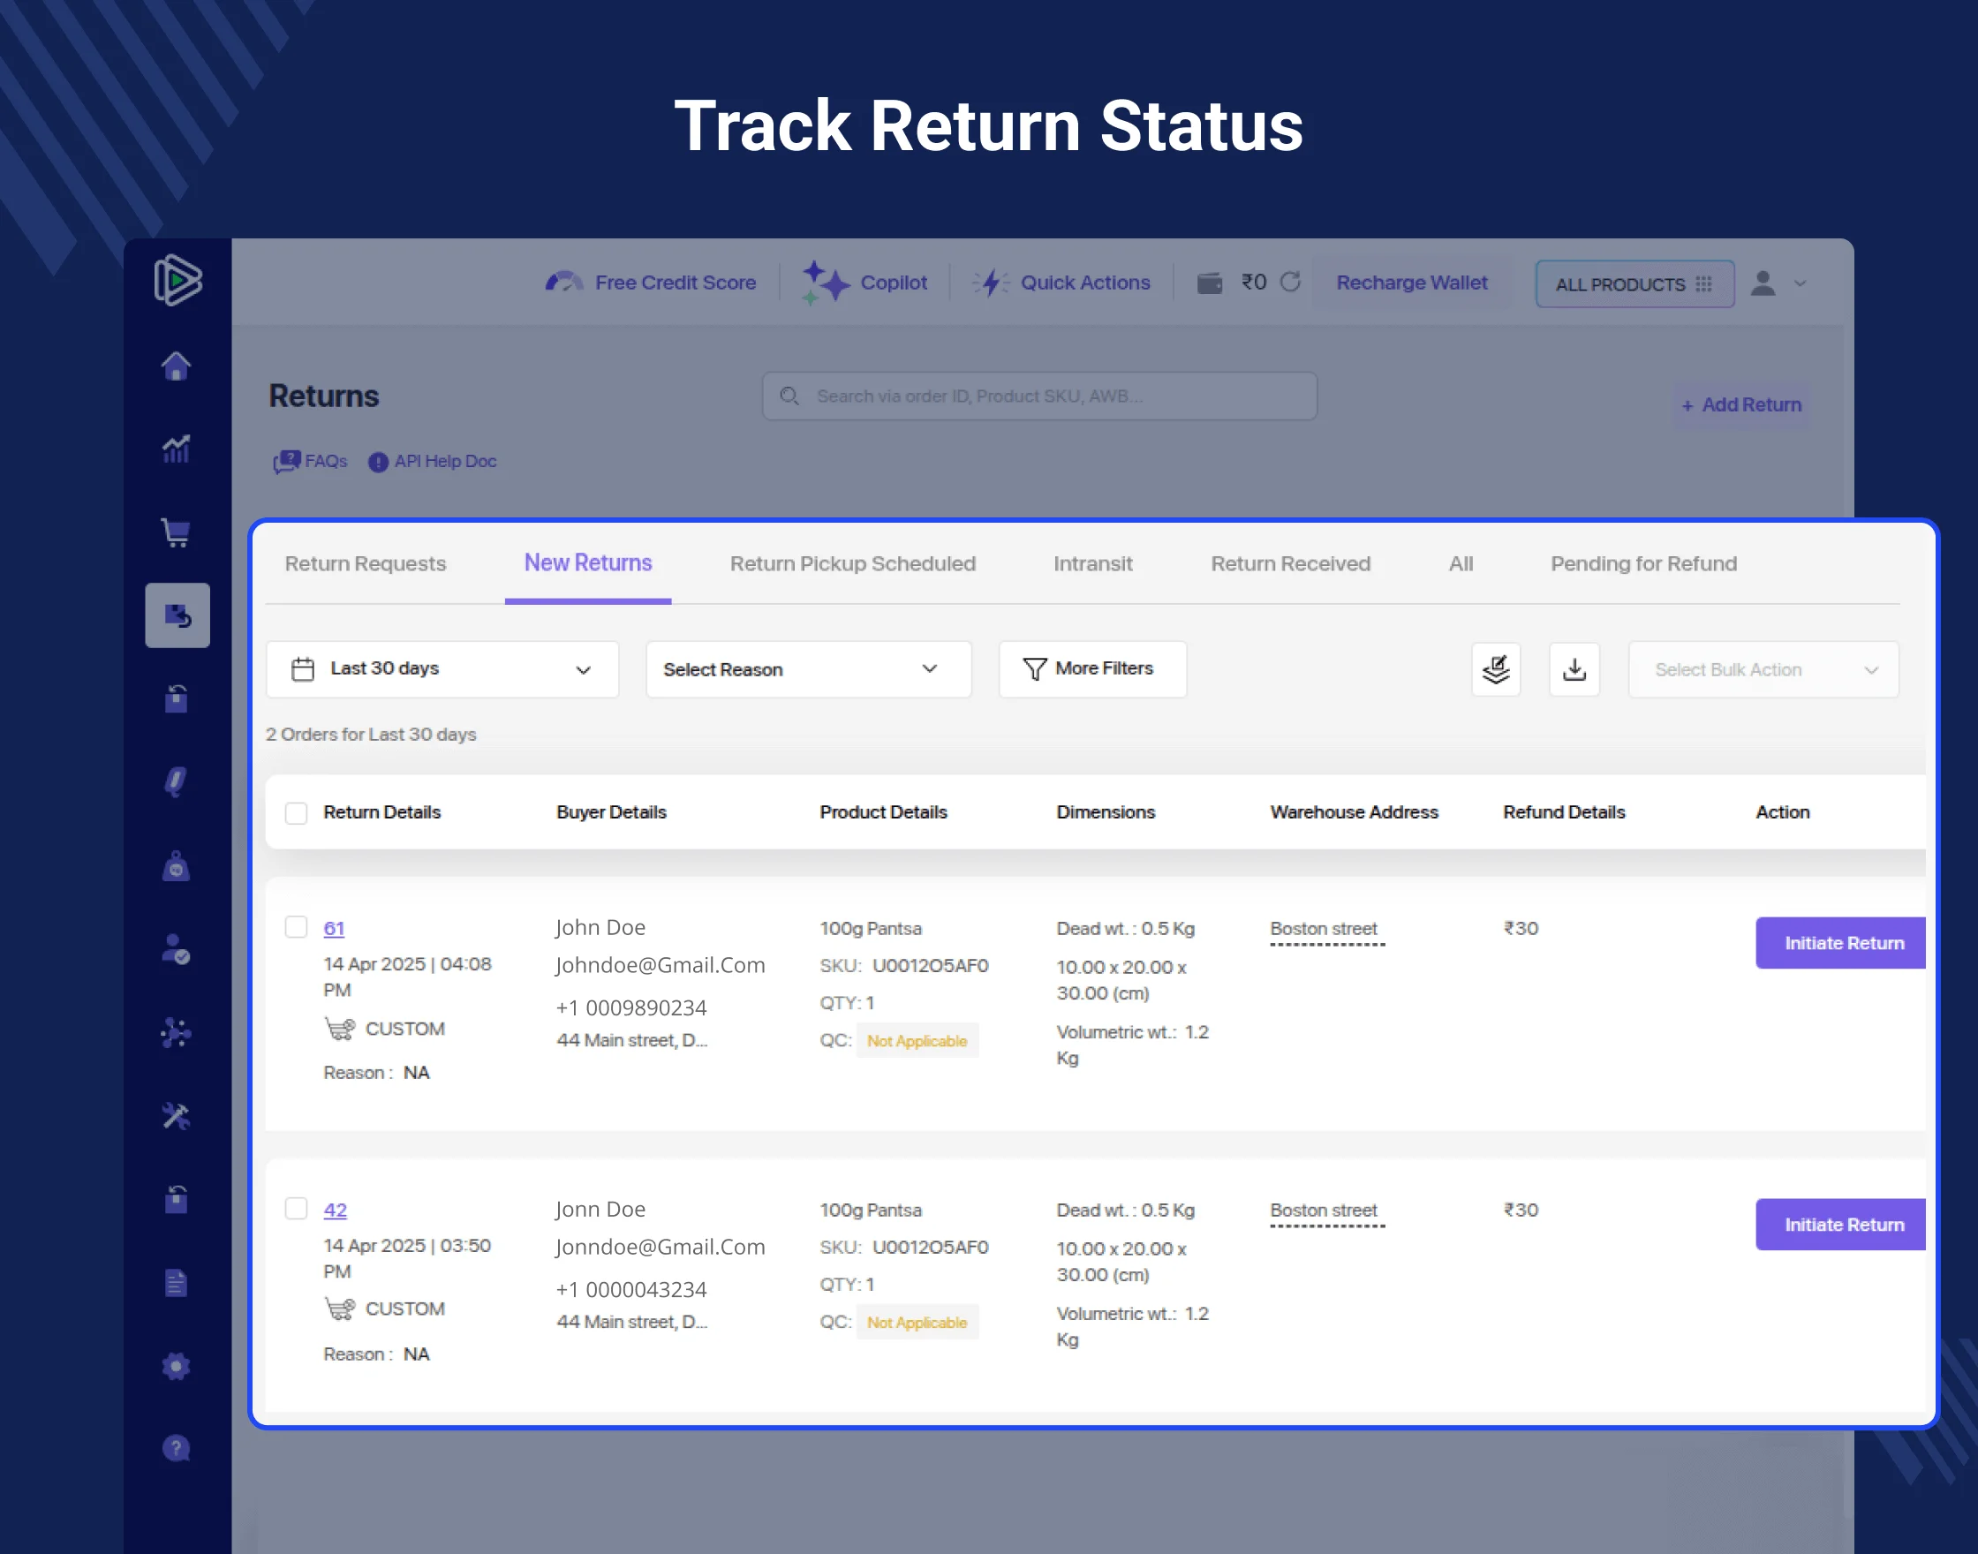
Task: Click the order search input field
Action: [x=1039, y=396]
